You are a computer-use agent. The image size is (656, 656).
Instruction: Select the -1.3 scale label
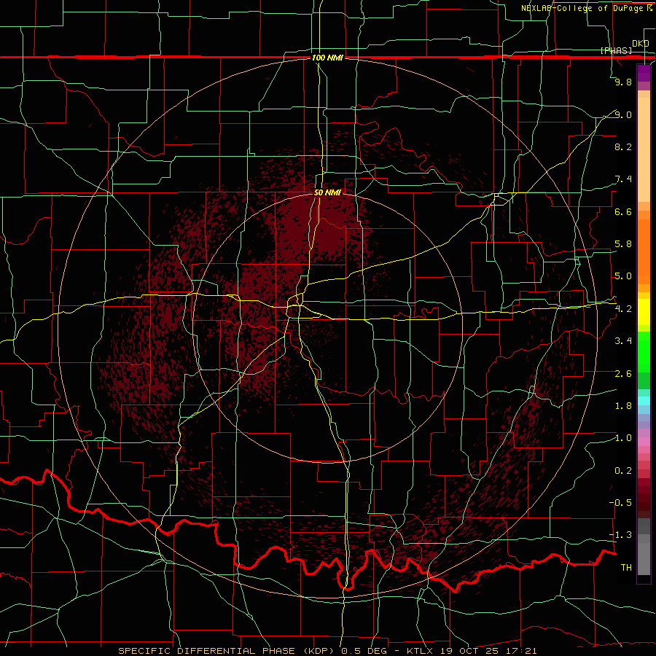click(x=620, y=535)
